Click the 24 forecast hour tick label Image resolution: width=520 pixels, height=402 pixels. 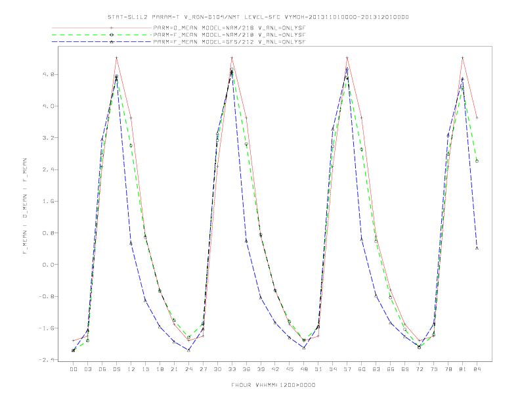click(x=188, y=369)
